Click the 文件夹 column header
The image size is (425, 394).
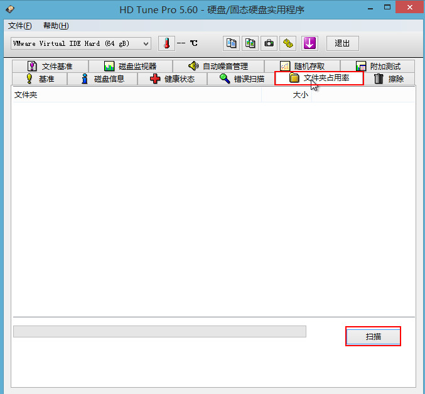point(137,95)
